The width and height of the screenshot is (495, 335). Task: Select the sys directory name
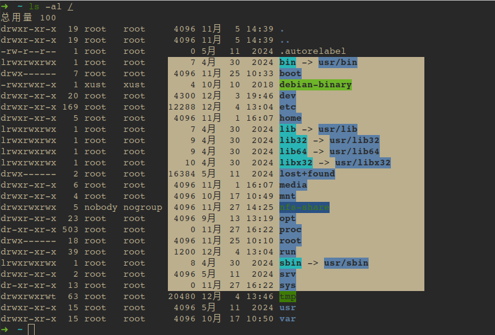(x=287, y=285)
